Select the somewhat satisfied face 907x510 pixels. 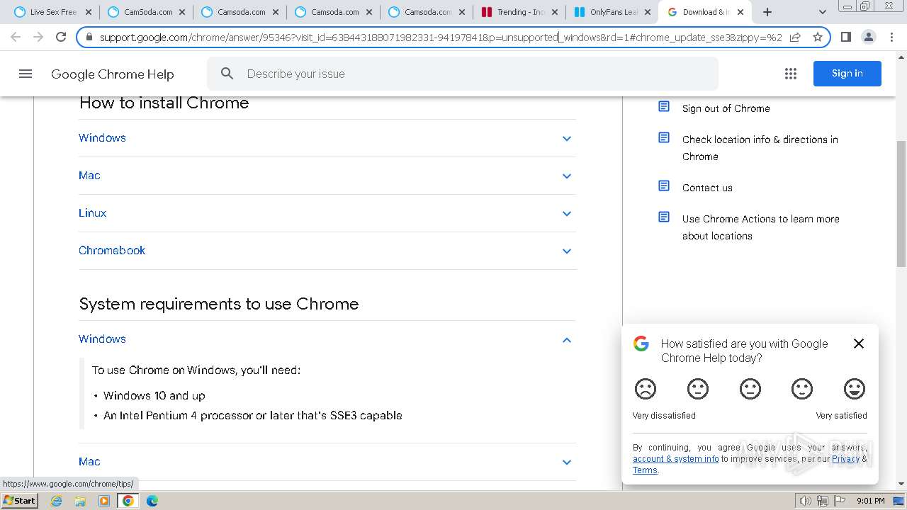point(802,389)
